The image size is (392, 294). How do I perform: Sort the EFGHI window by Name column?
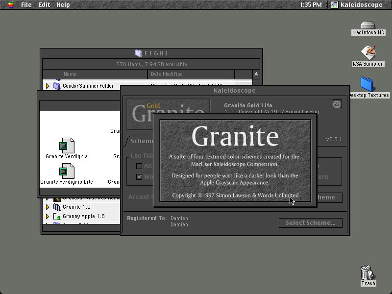click(95, 74)
